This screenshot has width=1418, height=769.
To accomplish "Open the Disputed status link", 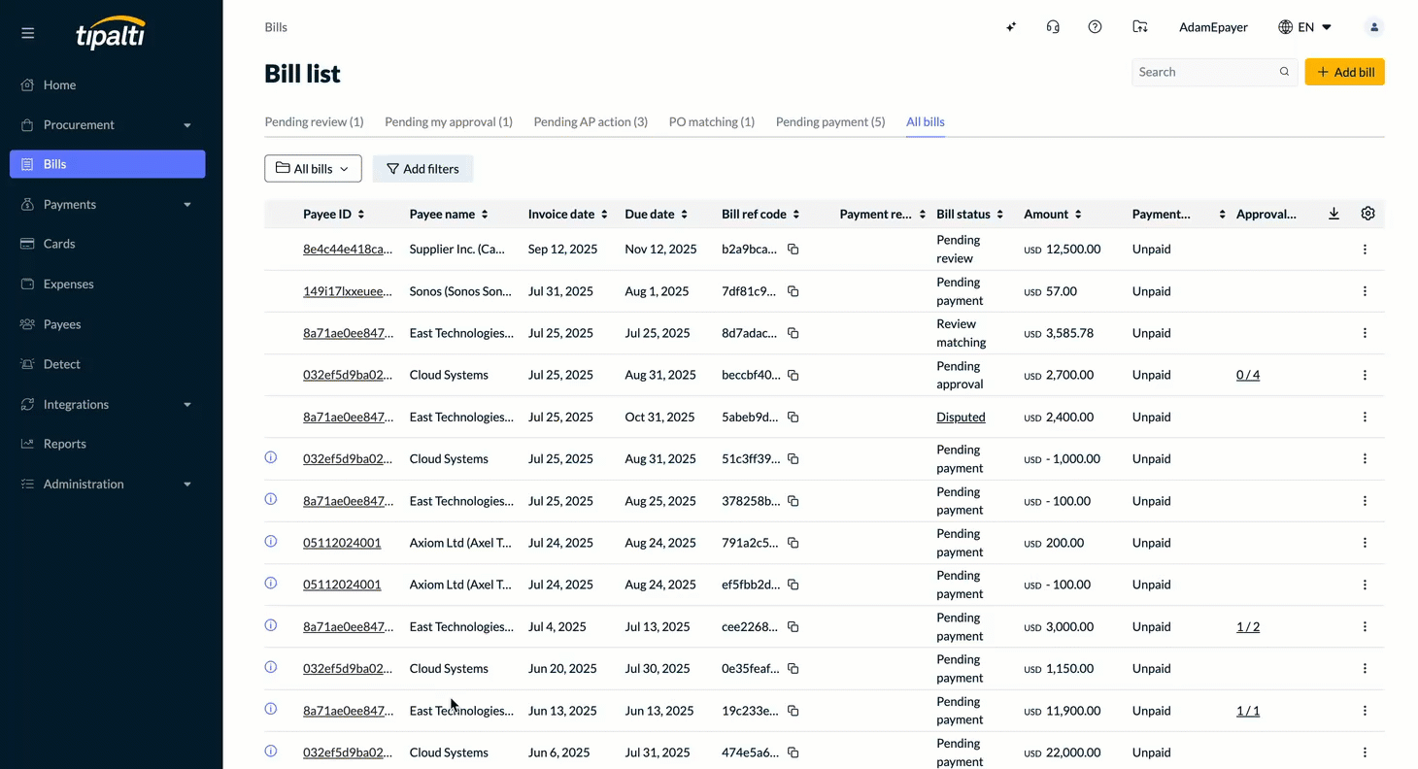I will click(961, 418).
